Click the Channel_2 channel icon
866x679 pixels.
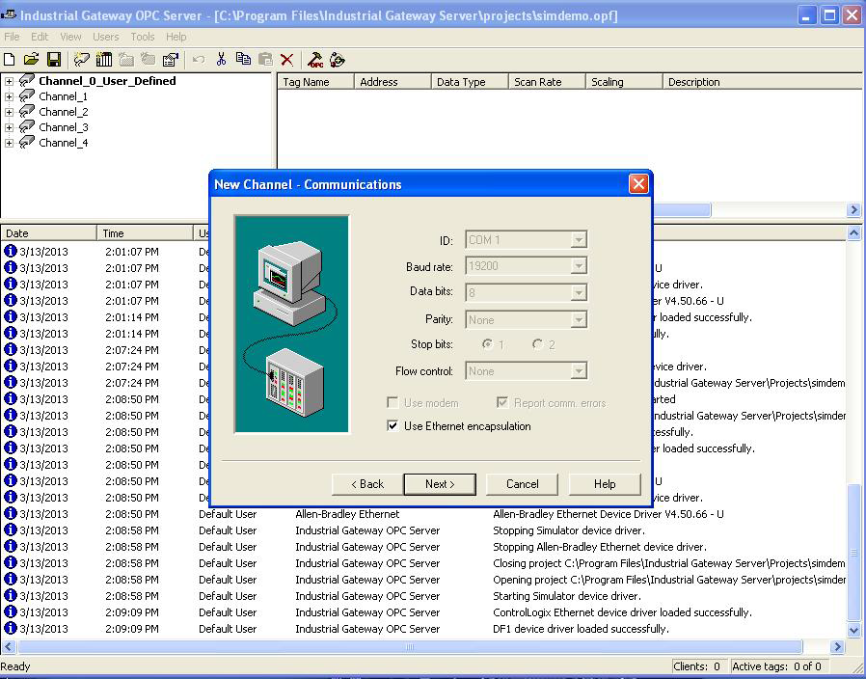(27, 112)
